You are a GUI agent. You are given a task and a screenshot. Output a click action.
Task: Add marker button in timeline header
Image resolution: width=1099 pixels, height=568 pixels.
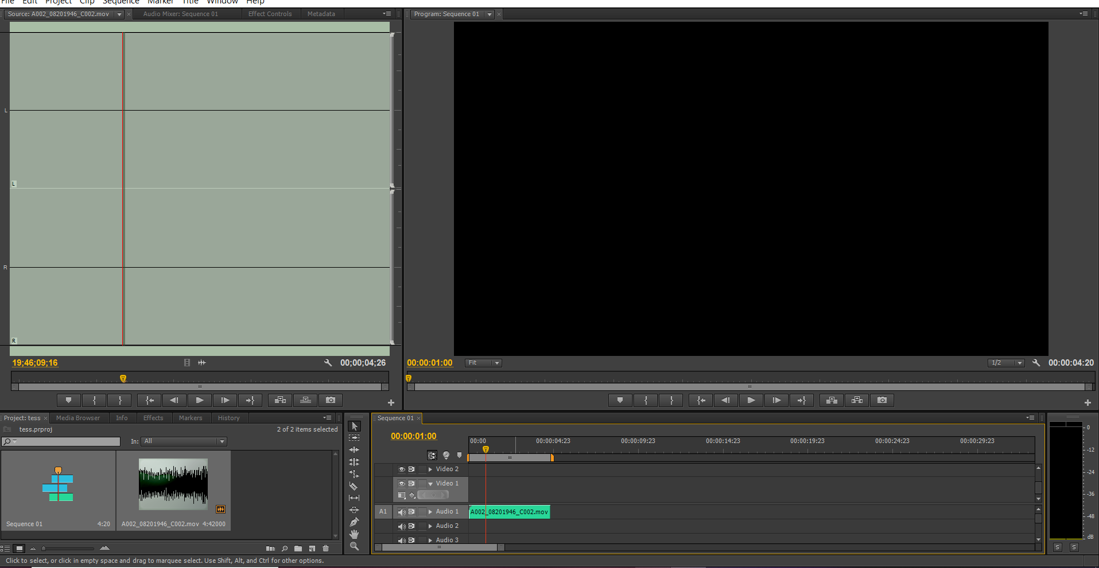(459, 456)
